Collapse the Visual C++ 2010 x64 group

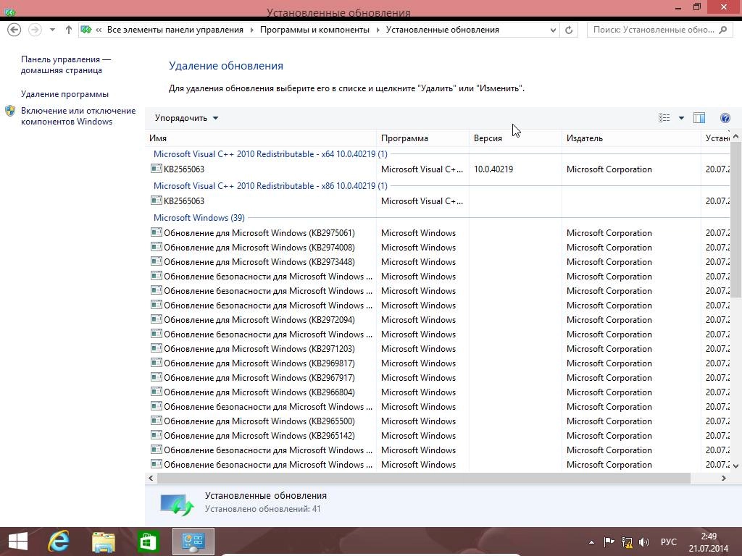(x=270, y=154)
